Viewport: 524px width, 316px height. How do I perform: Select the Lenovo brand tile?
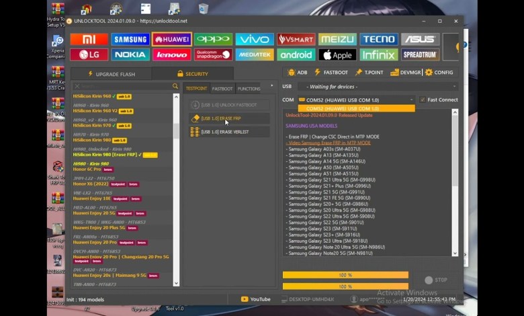pos(172,54)
